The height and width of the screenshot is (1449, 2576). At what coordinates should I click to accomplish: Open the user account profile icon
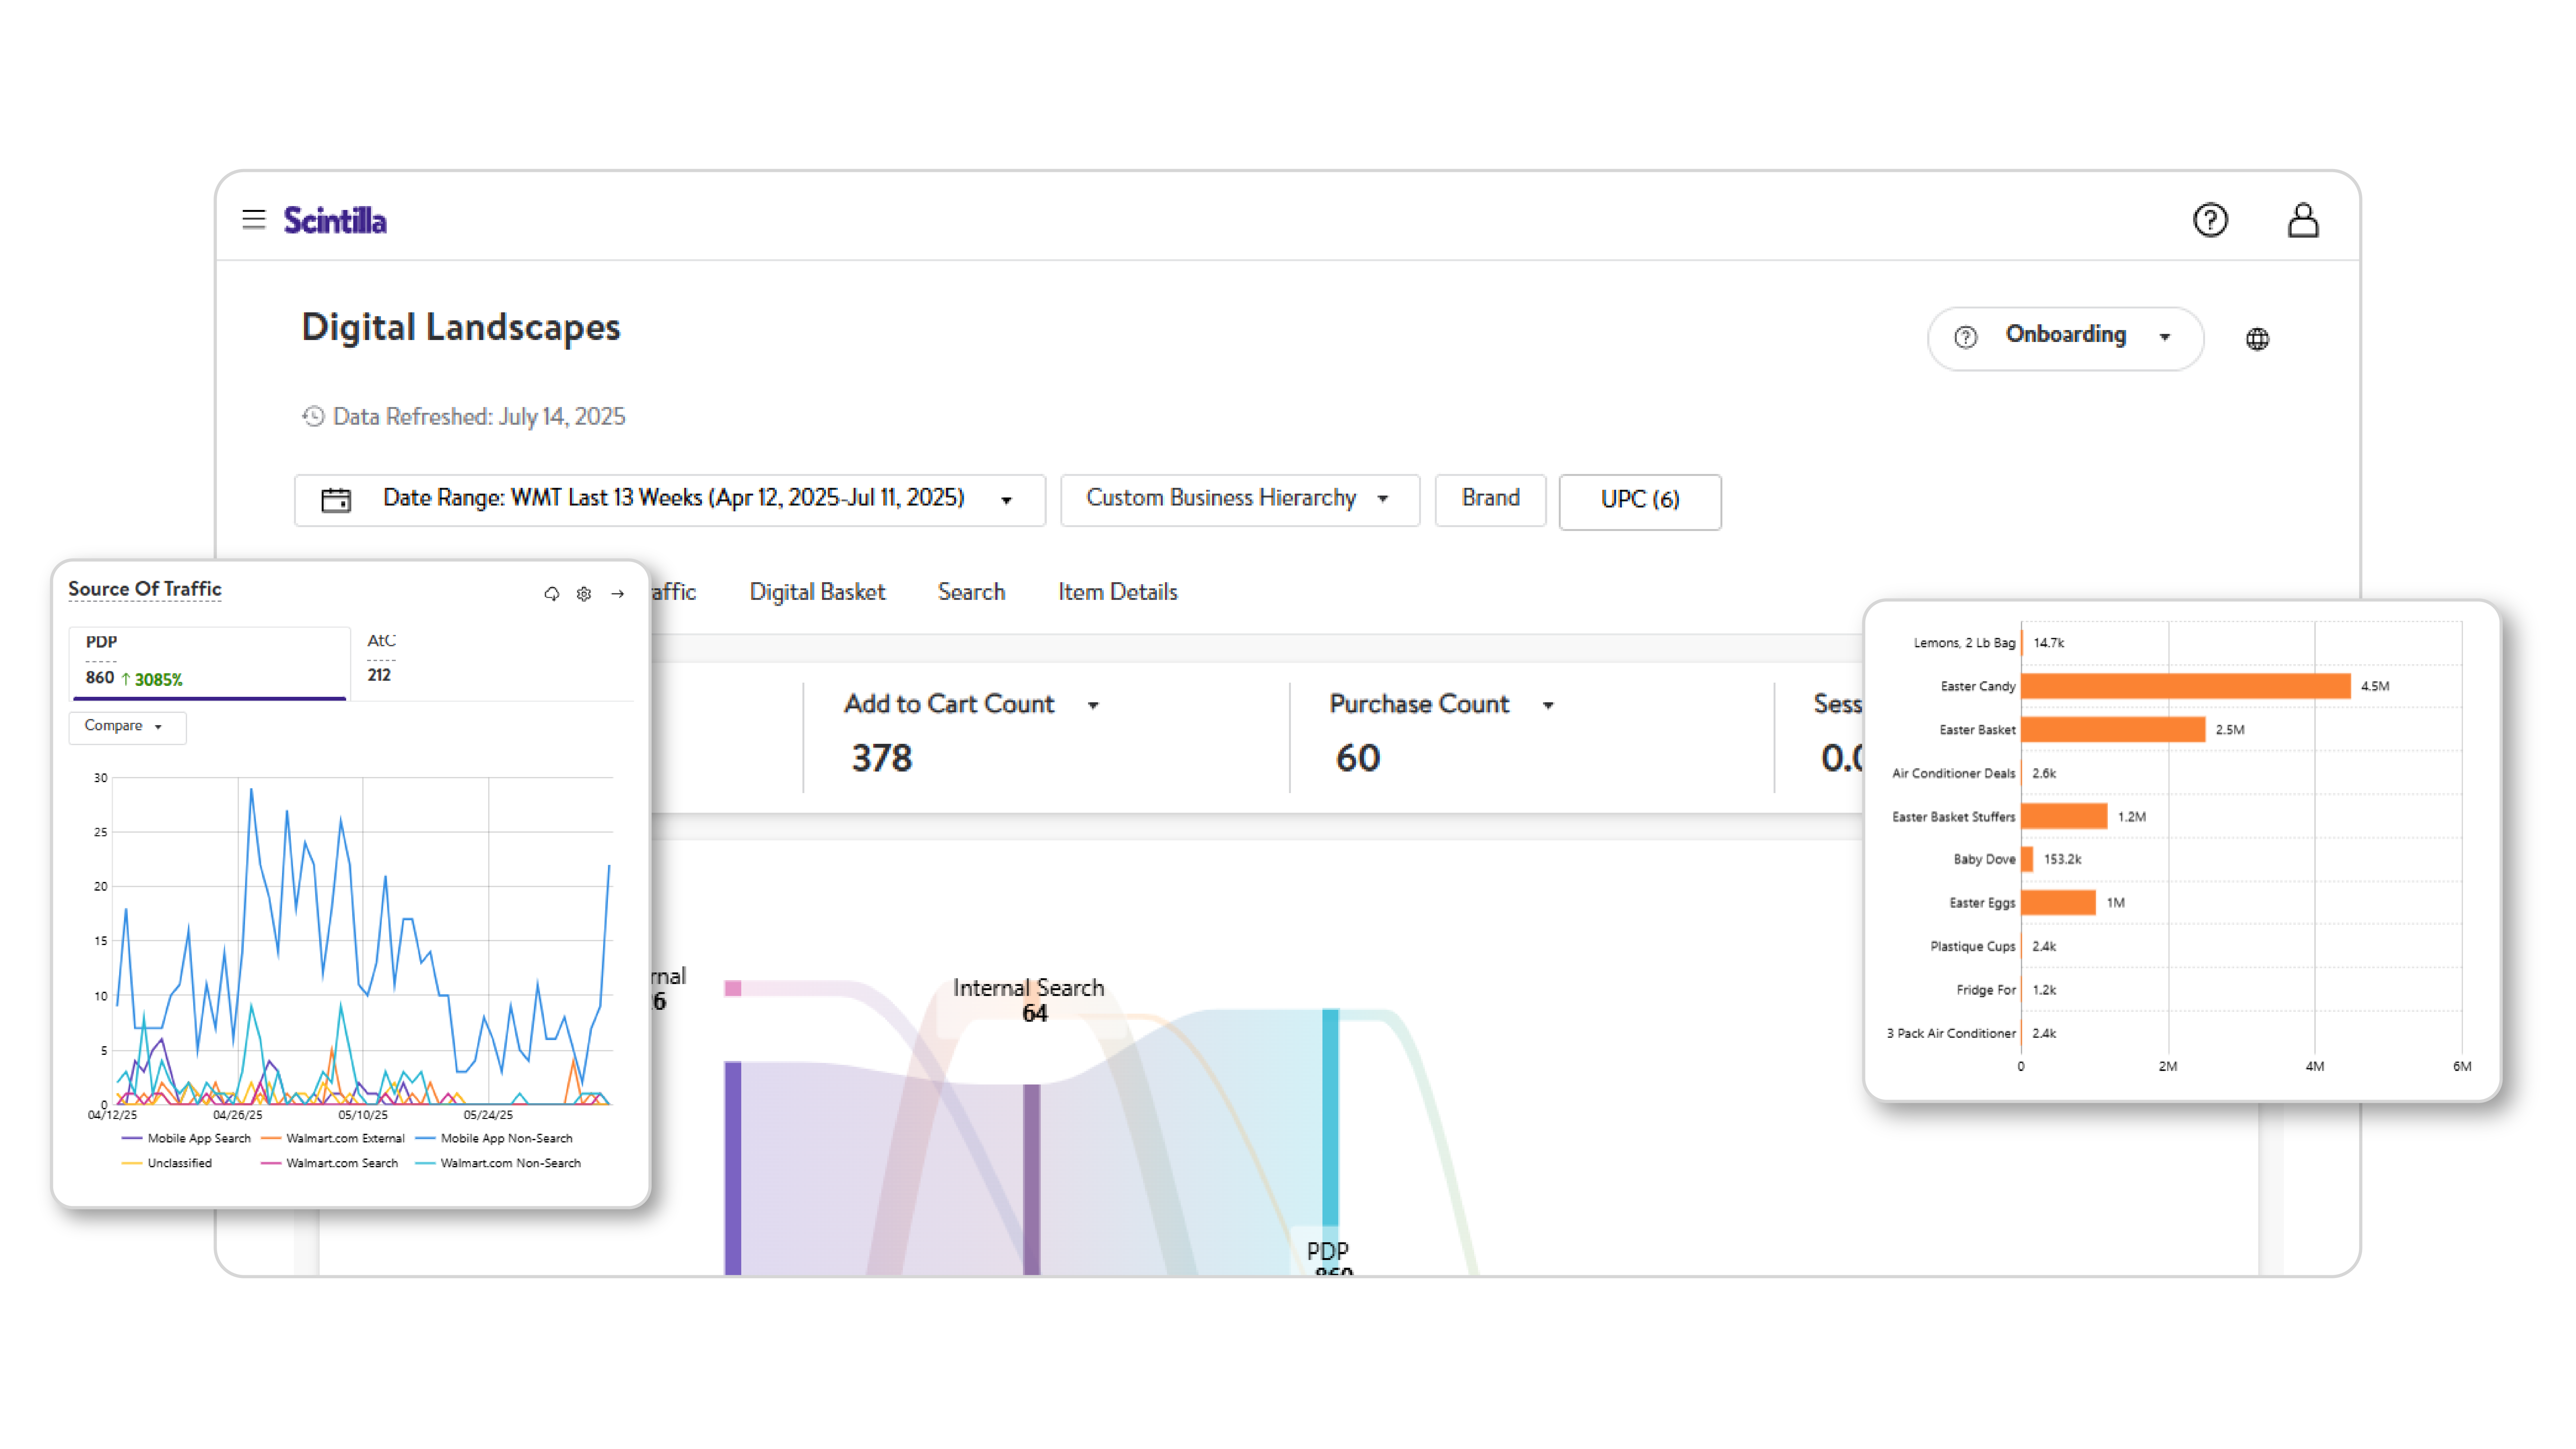click(2303, 220)
